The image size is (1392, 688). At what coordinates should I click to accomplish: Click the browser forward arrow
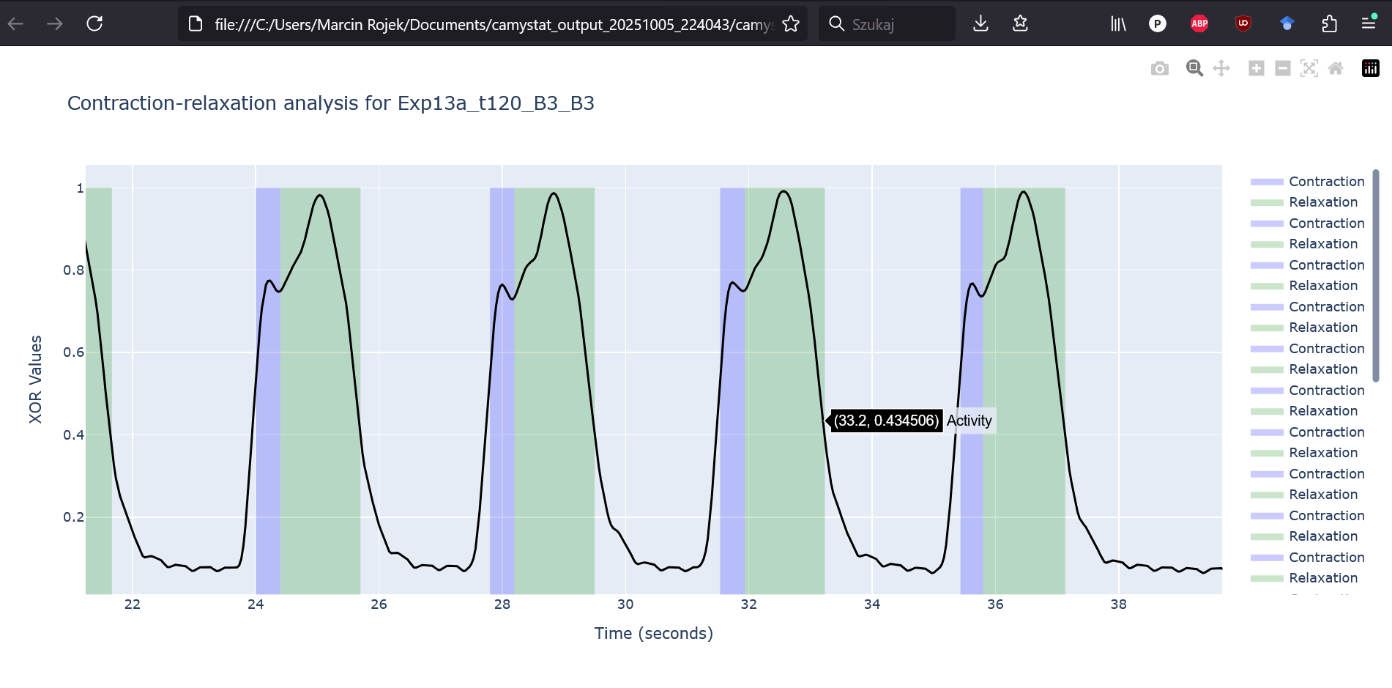(55, 24)
